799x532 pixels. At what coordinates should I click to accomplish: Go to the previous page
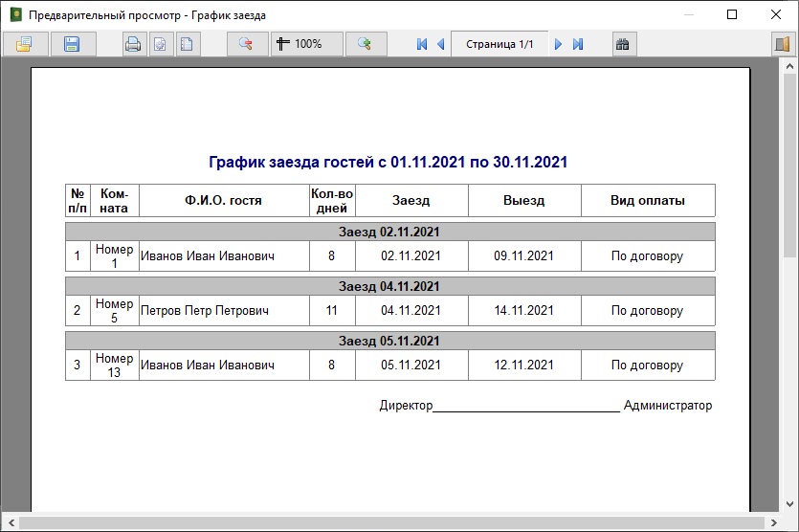440,44
